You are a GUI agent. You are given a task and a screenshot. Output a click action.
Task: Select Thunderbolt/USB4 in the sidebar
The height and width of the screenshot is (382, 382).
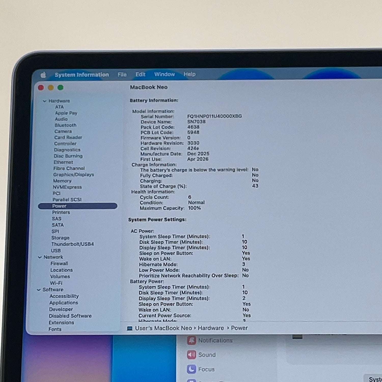(x=72, y=244)
